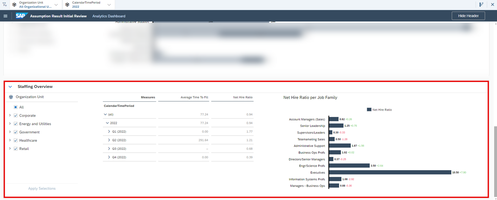Click the Information Systems Profs label
Image resolution: width=497 pixels, height=200 pixels.
tap(307, 179)
